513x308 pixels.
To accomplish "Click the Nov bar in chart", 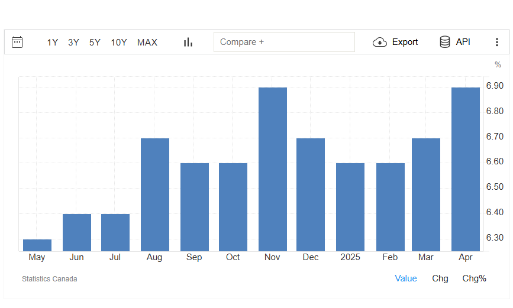I will pyautogui.click(x=273, y=169).
